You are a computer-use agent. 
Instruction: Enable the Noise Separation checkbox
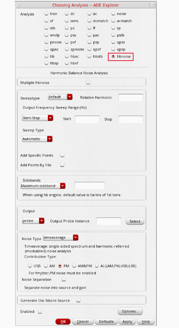point(64,279)
